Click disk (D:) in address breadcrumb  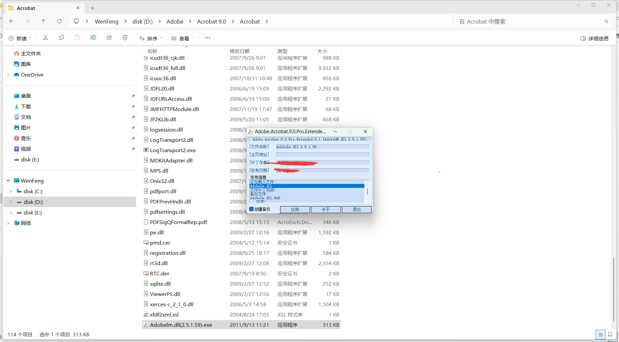pos(142,22)
